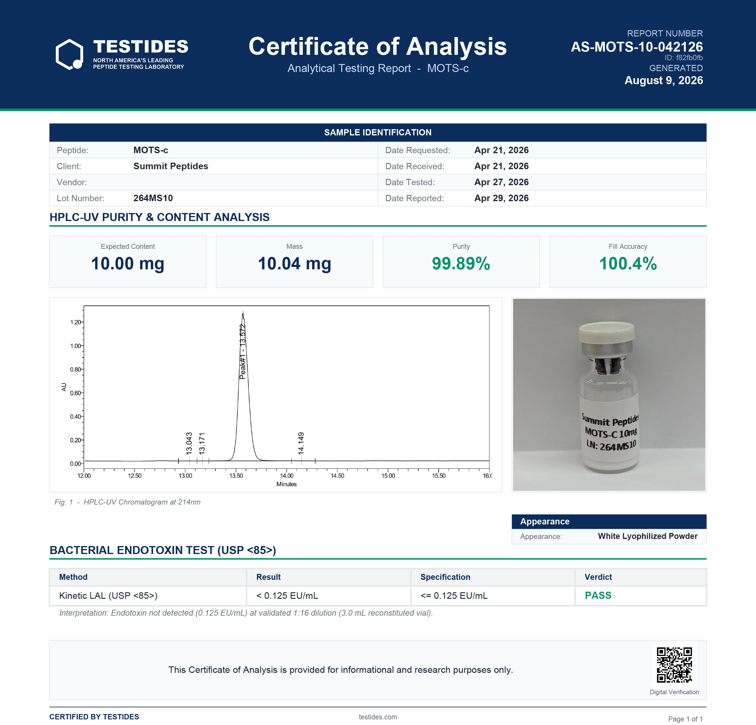The height and width of the screenshot is (725, 756).
Task: Click the vial product photo
Action: point(609,395)
